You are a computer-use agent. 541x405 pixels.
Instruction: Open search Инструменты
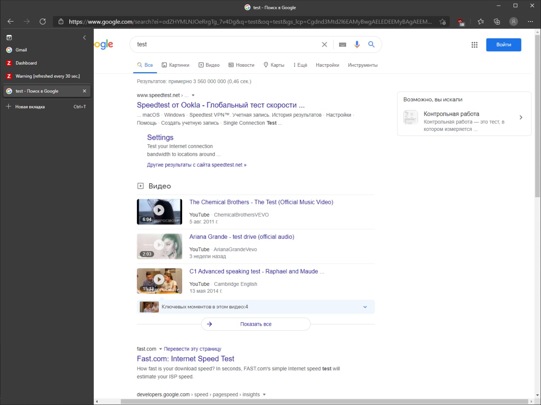363,65
